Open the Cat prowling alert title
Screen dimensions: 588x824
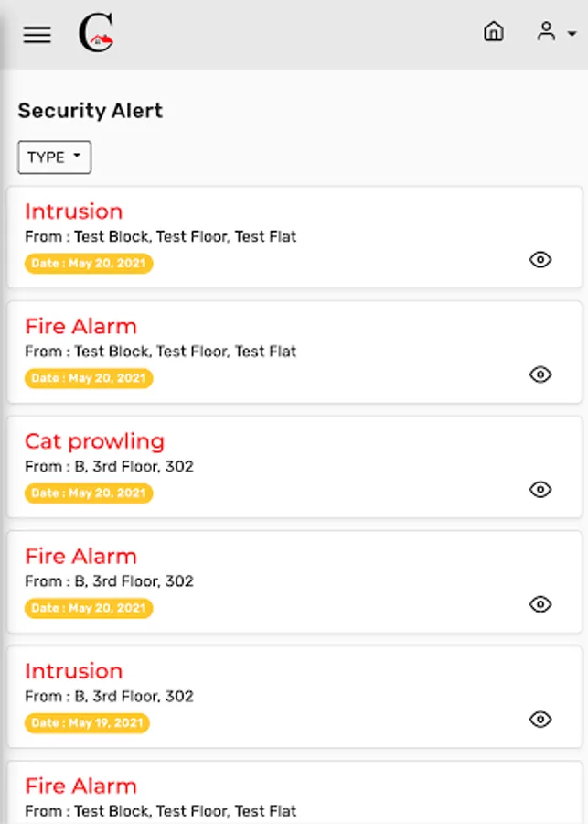point(94,441)
